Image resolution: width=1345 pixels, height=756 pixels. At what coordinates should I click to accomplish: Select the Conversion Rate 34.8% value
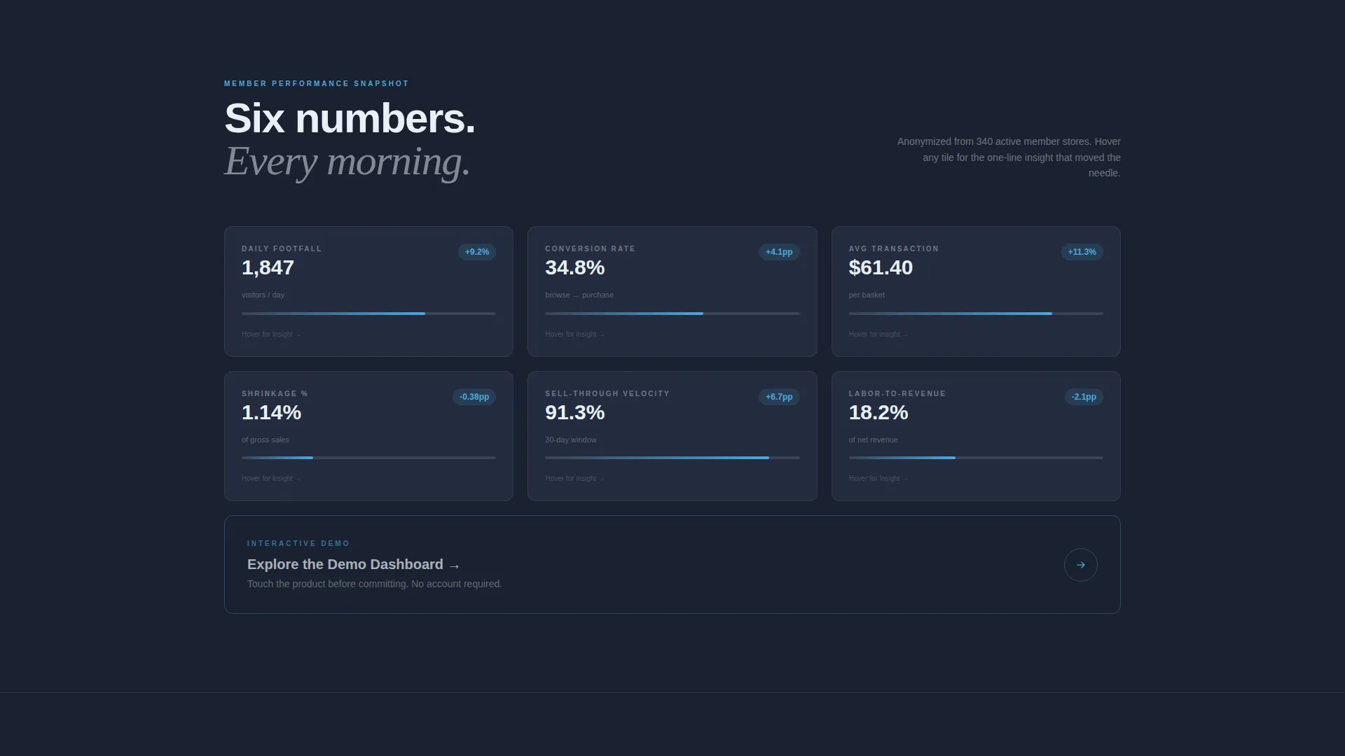574,267
